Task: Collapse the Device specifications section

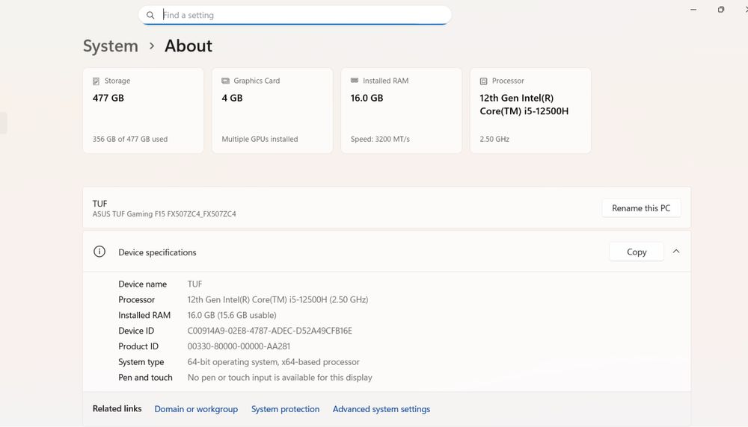Action: (676, 252)
